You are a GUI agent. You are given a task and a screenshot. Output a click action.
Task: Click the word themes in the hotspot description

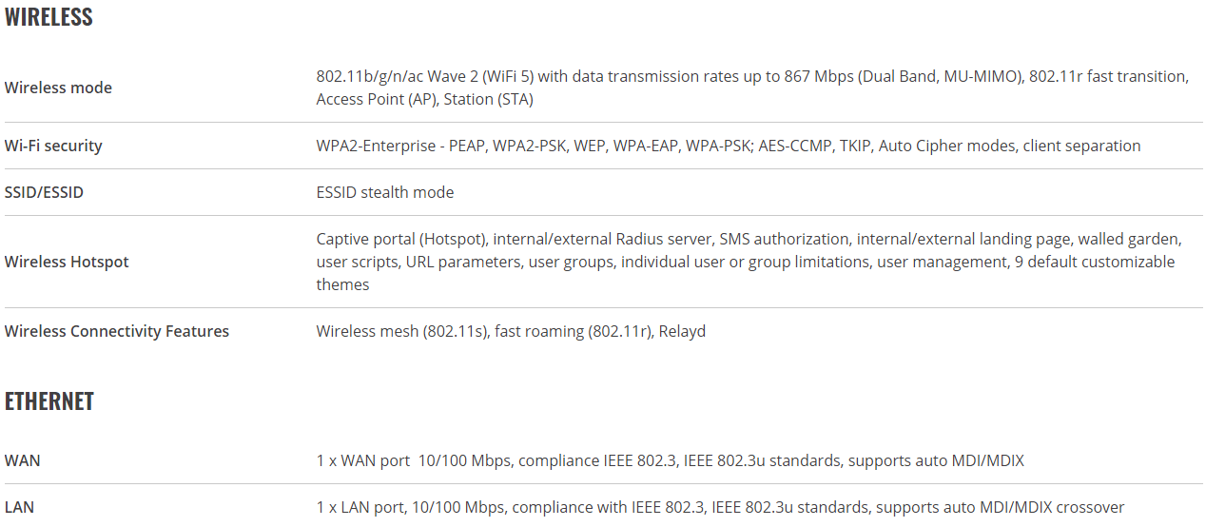coord(342,284)
